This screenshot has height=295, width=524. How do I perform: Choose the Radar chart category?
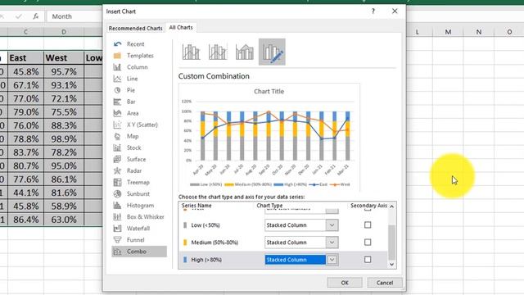[x=139, y=170]
